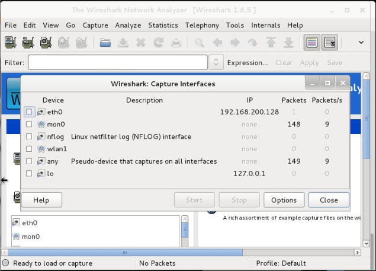Open the Capture menu
376x271 pixels.
(x=95, y=25)
